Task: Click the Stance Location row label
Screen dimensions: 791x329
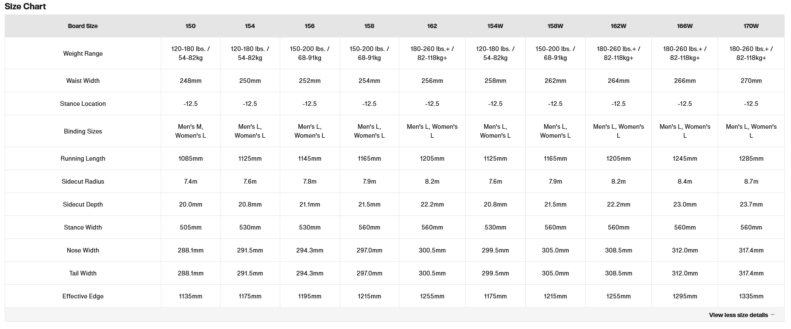Action: click(83, 104)
